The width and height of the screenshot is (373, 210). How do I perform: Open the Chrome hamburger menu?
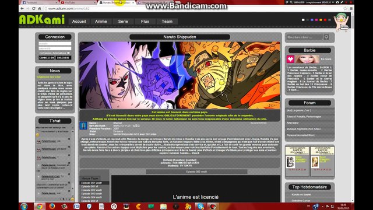[351, 9]
